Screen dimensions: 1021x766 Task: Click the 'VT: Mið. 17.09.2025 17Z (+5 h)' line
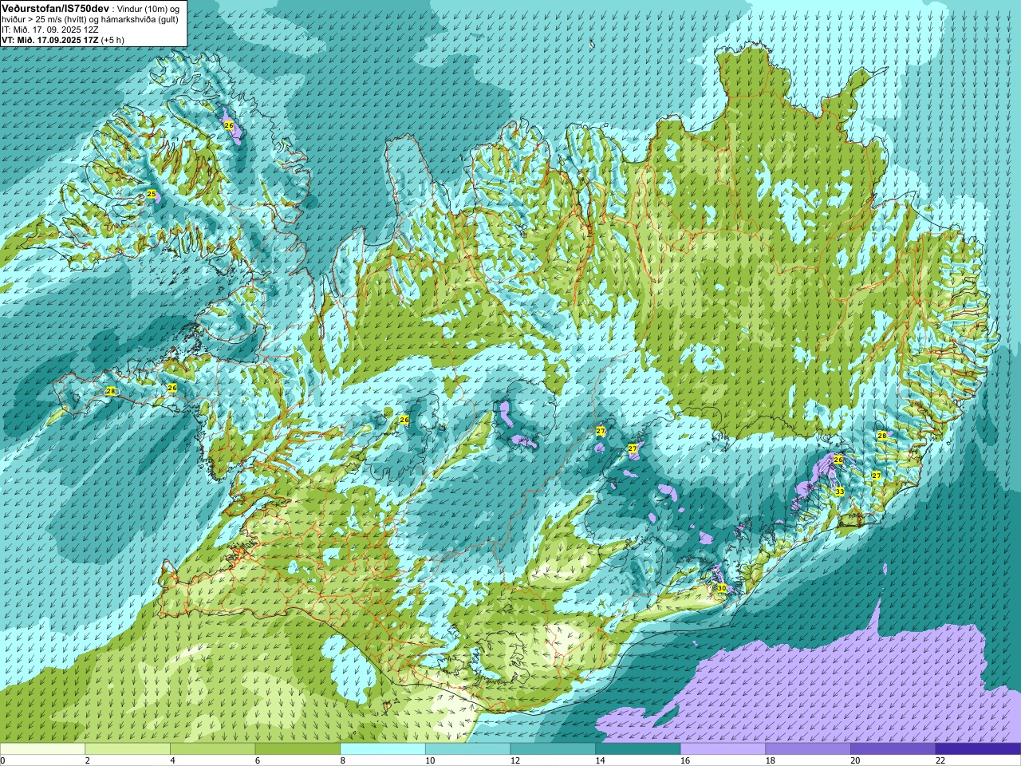(62, 39)
